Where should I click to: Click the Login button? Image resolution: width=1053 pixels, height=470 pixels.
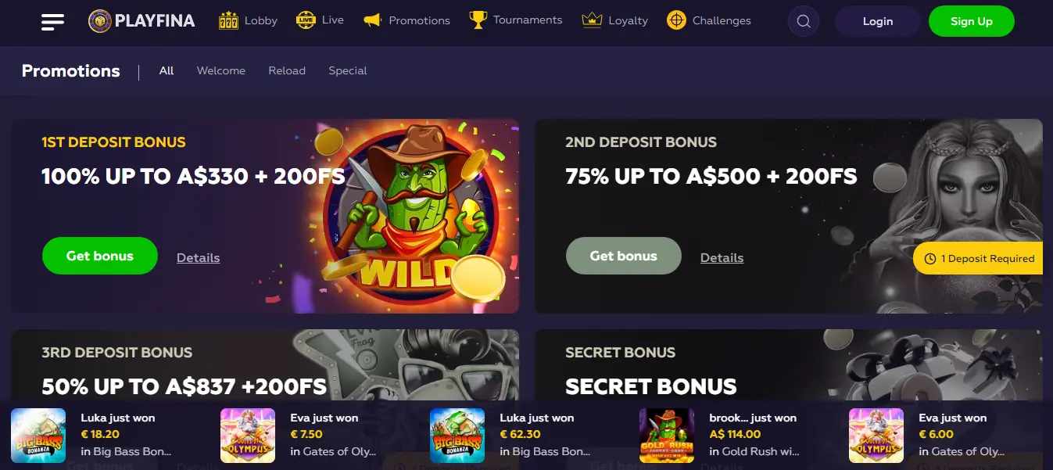coord(878,22)
